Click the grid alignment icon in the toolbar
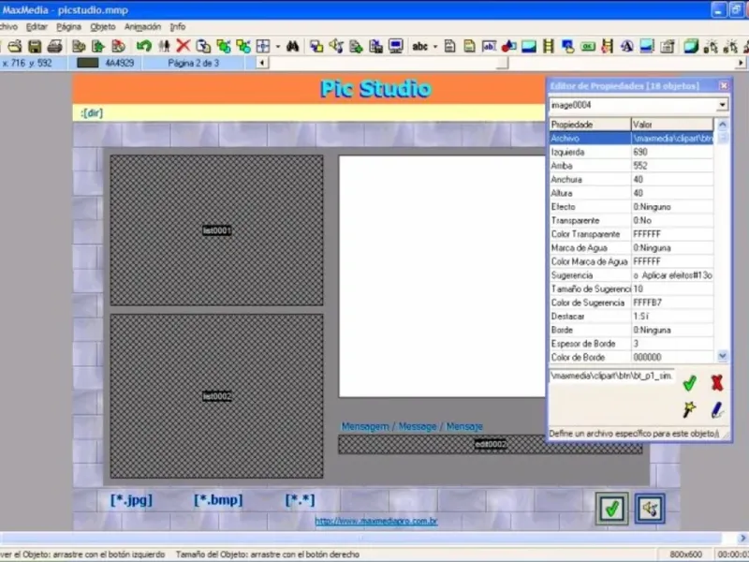Viewport: 749px width, 562px height. pos(263,46)
